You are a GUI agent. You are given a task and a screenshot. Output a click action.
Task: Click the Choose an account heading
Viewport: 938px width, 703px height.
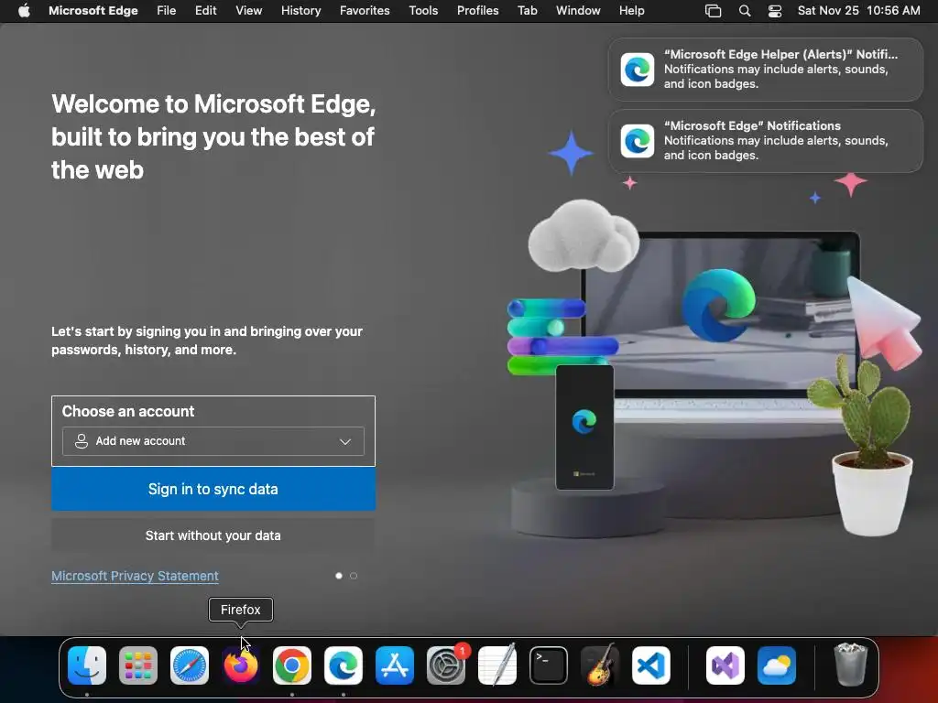pos(128,411)
